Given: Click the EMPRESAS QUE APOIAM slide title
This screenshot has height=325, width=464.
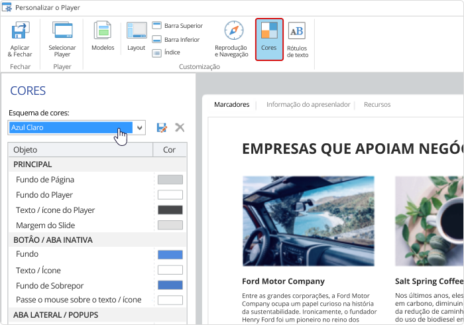Looking at the screenshot, I should (353, 149).
